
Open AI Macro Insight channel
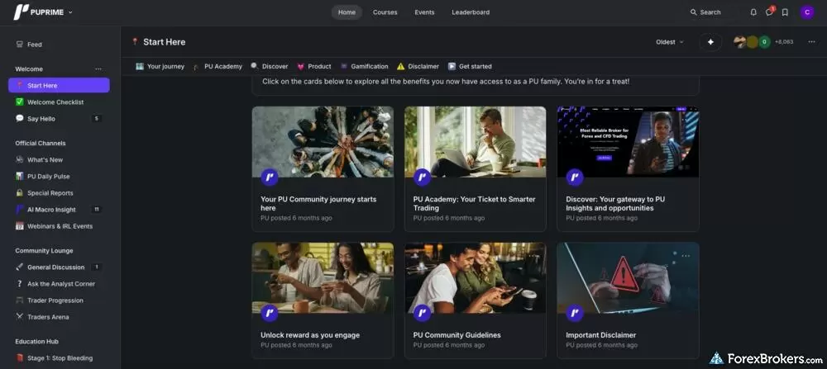click(x=59, y=210)
